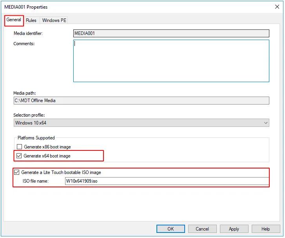Screen dimensions: 285x238
Task: Switch to the General tab
Action: 14,20
